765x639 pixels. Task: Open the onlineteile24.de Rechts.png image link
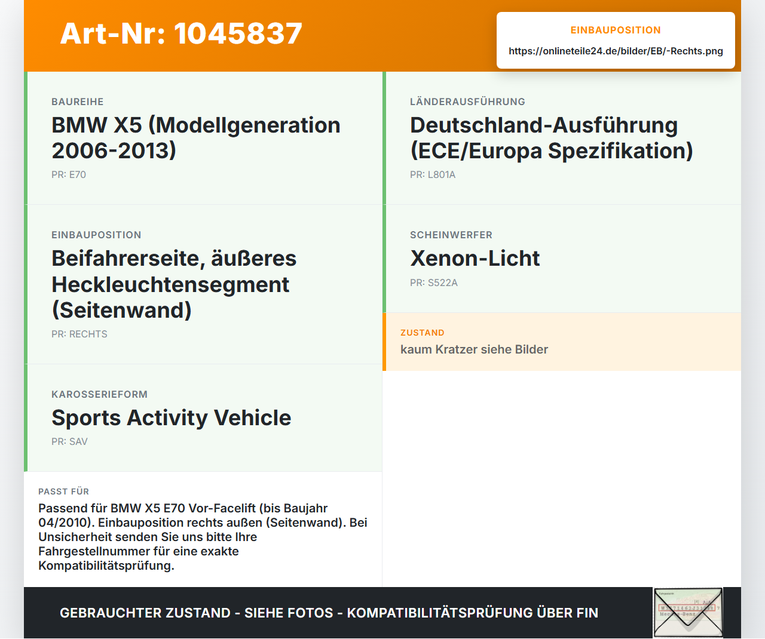tap(616, 51)
